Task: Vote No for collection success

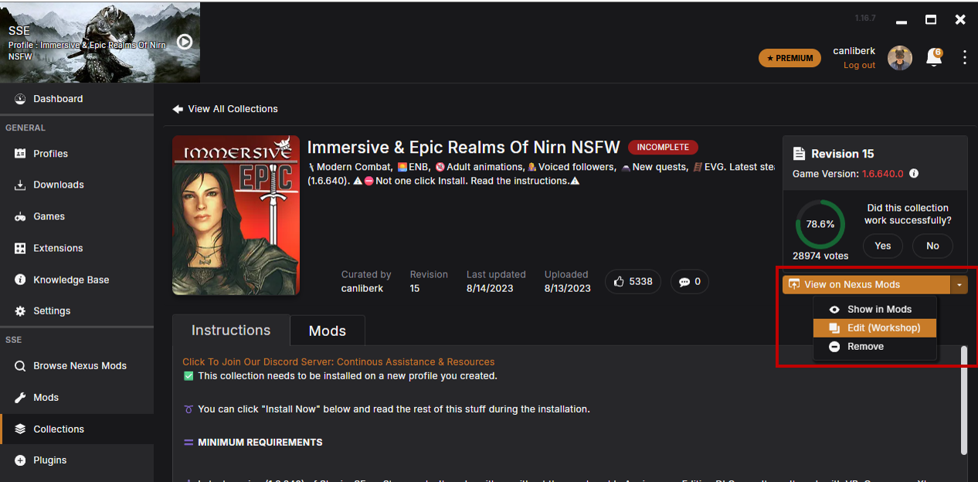Action: point(932,246)
